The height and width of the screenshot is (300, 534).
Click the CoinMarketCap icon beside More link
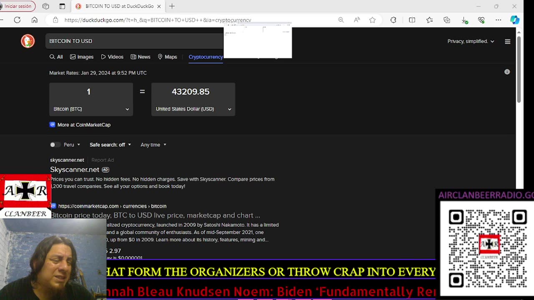(x=52, y=125)
